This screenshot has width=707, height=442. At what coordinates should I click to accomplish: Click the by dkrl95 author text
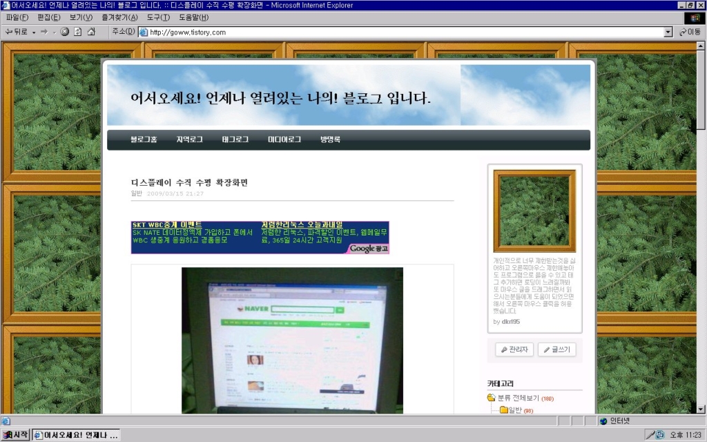pos(506,322)
